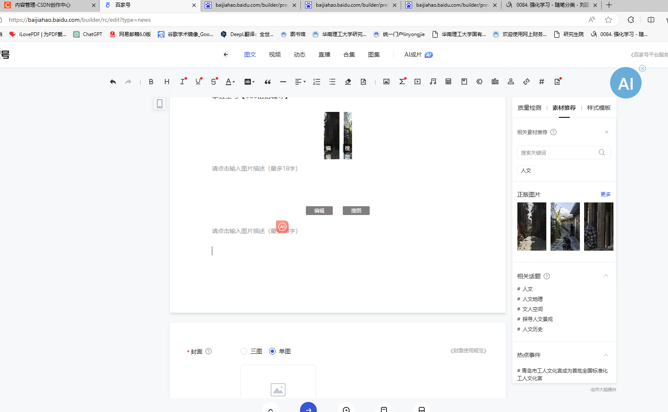Insert a bulleted list
The width and height of the screenshot is (668, 412).
coord(332,82)
